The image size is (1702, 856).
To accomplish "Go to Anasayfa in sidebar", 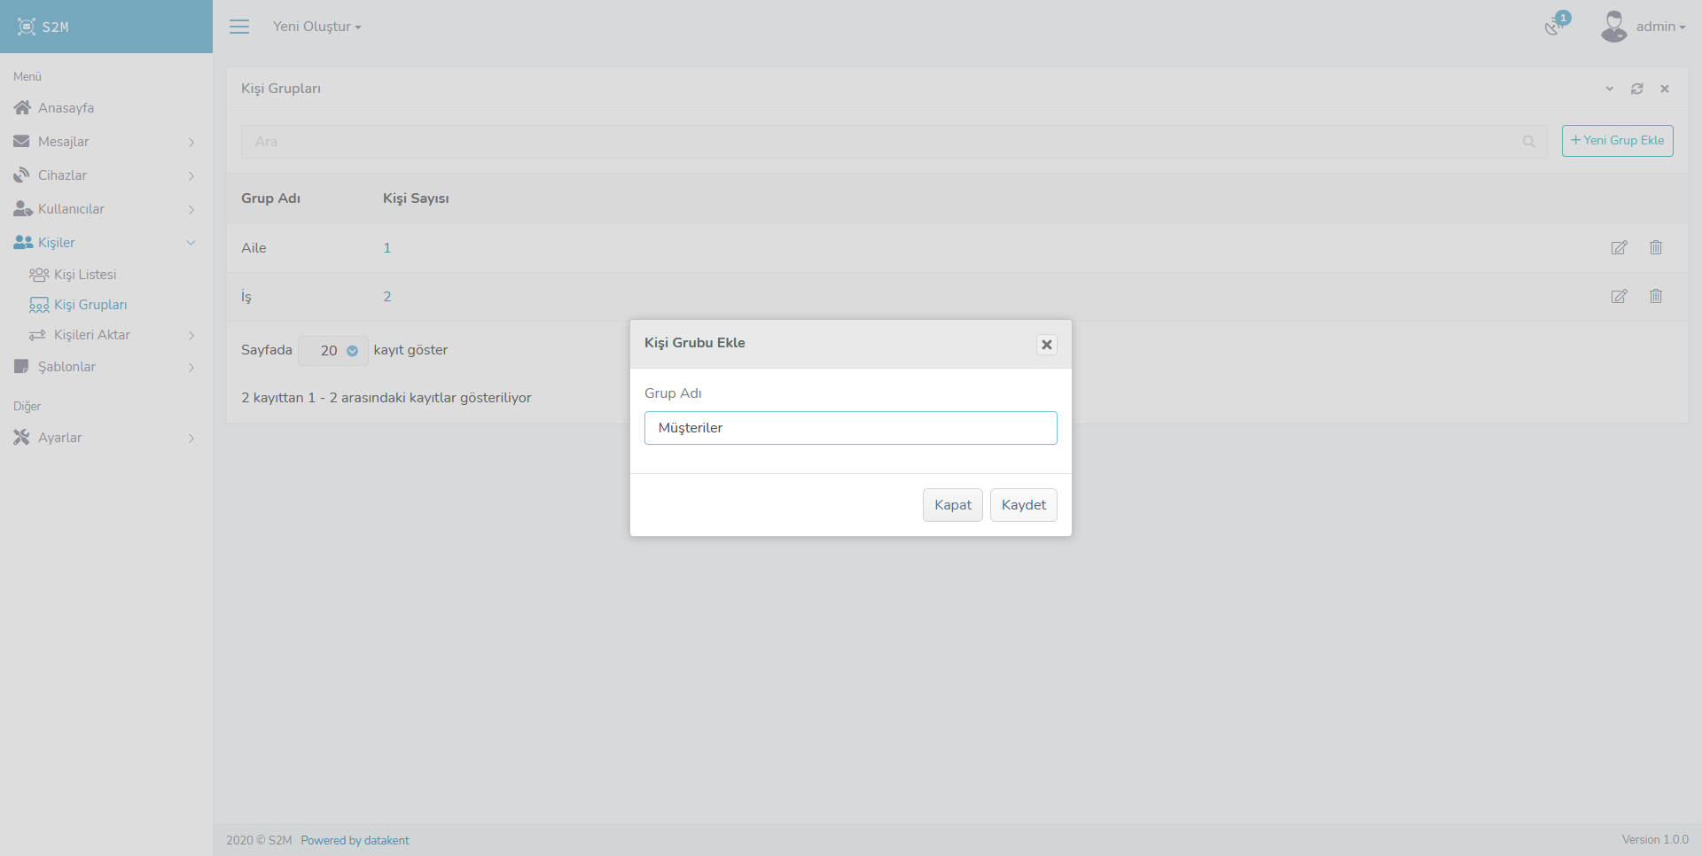I will [66, 108].
